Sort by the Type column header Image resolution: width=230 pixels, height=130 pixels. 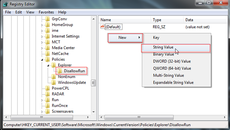click(167, 20)
